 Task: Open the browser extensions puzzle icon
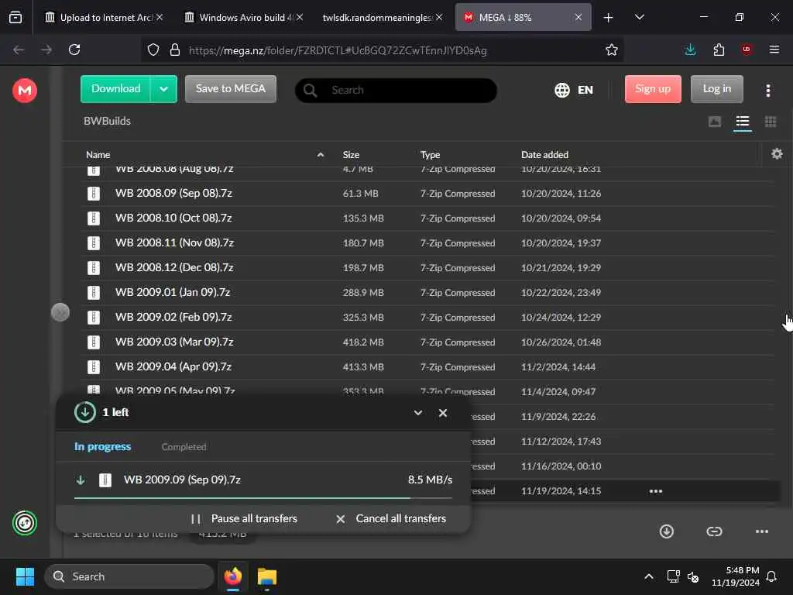(719, 50)
